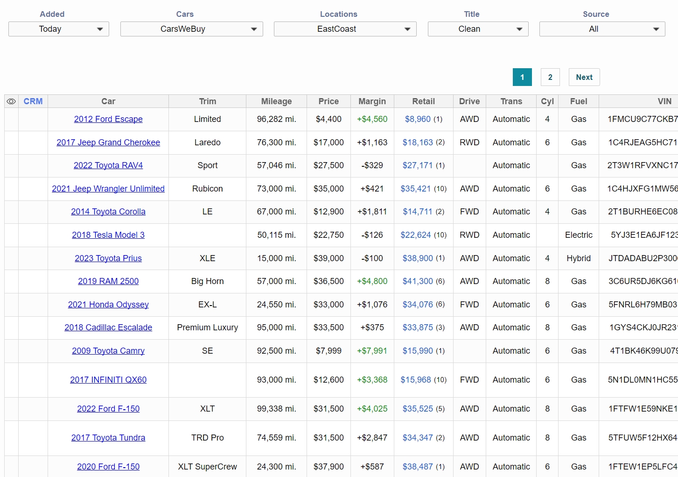Click retail price $18,163 for Grand Cherokee
Screen dimensions: 678x477
[418, 142]
